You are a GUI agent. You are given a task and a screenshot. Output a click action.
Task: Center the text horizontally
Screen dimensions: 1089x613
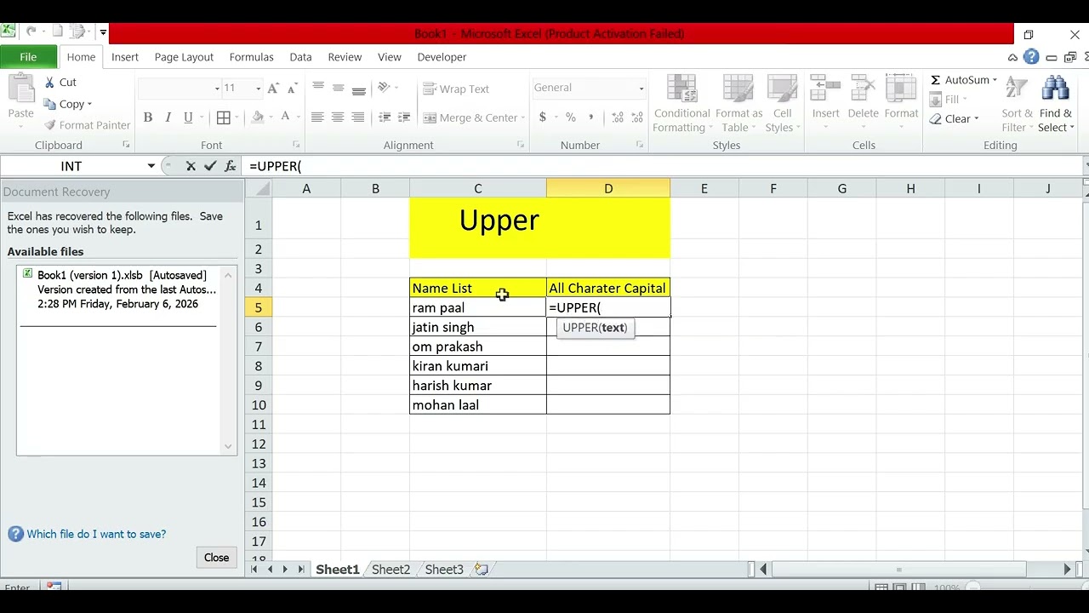pos(338,117)
